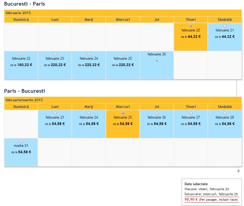244x206 pixels.
Task: Select outbound radio for februarie 20
Action: point(191,26)
